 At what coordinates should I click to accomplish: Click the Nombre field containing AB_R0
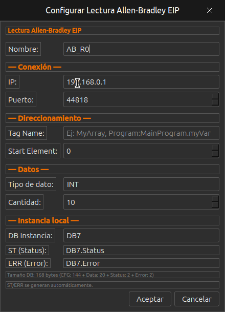pos(141,49)
